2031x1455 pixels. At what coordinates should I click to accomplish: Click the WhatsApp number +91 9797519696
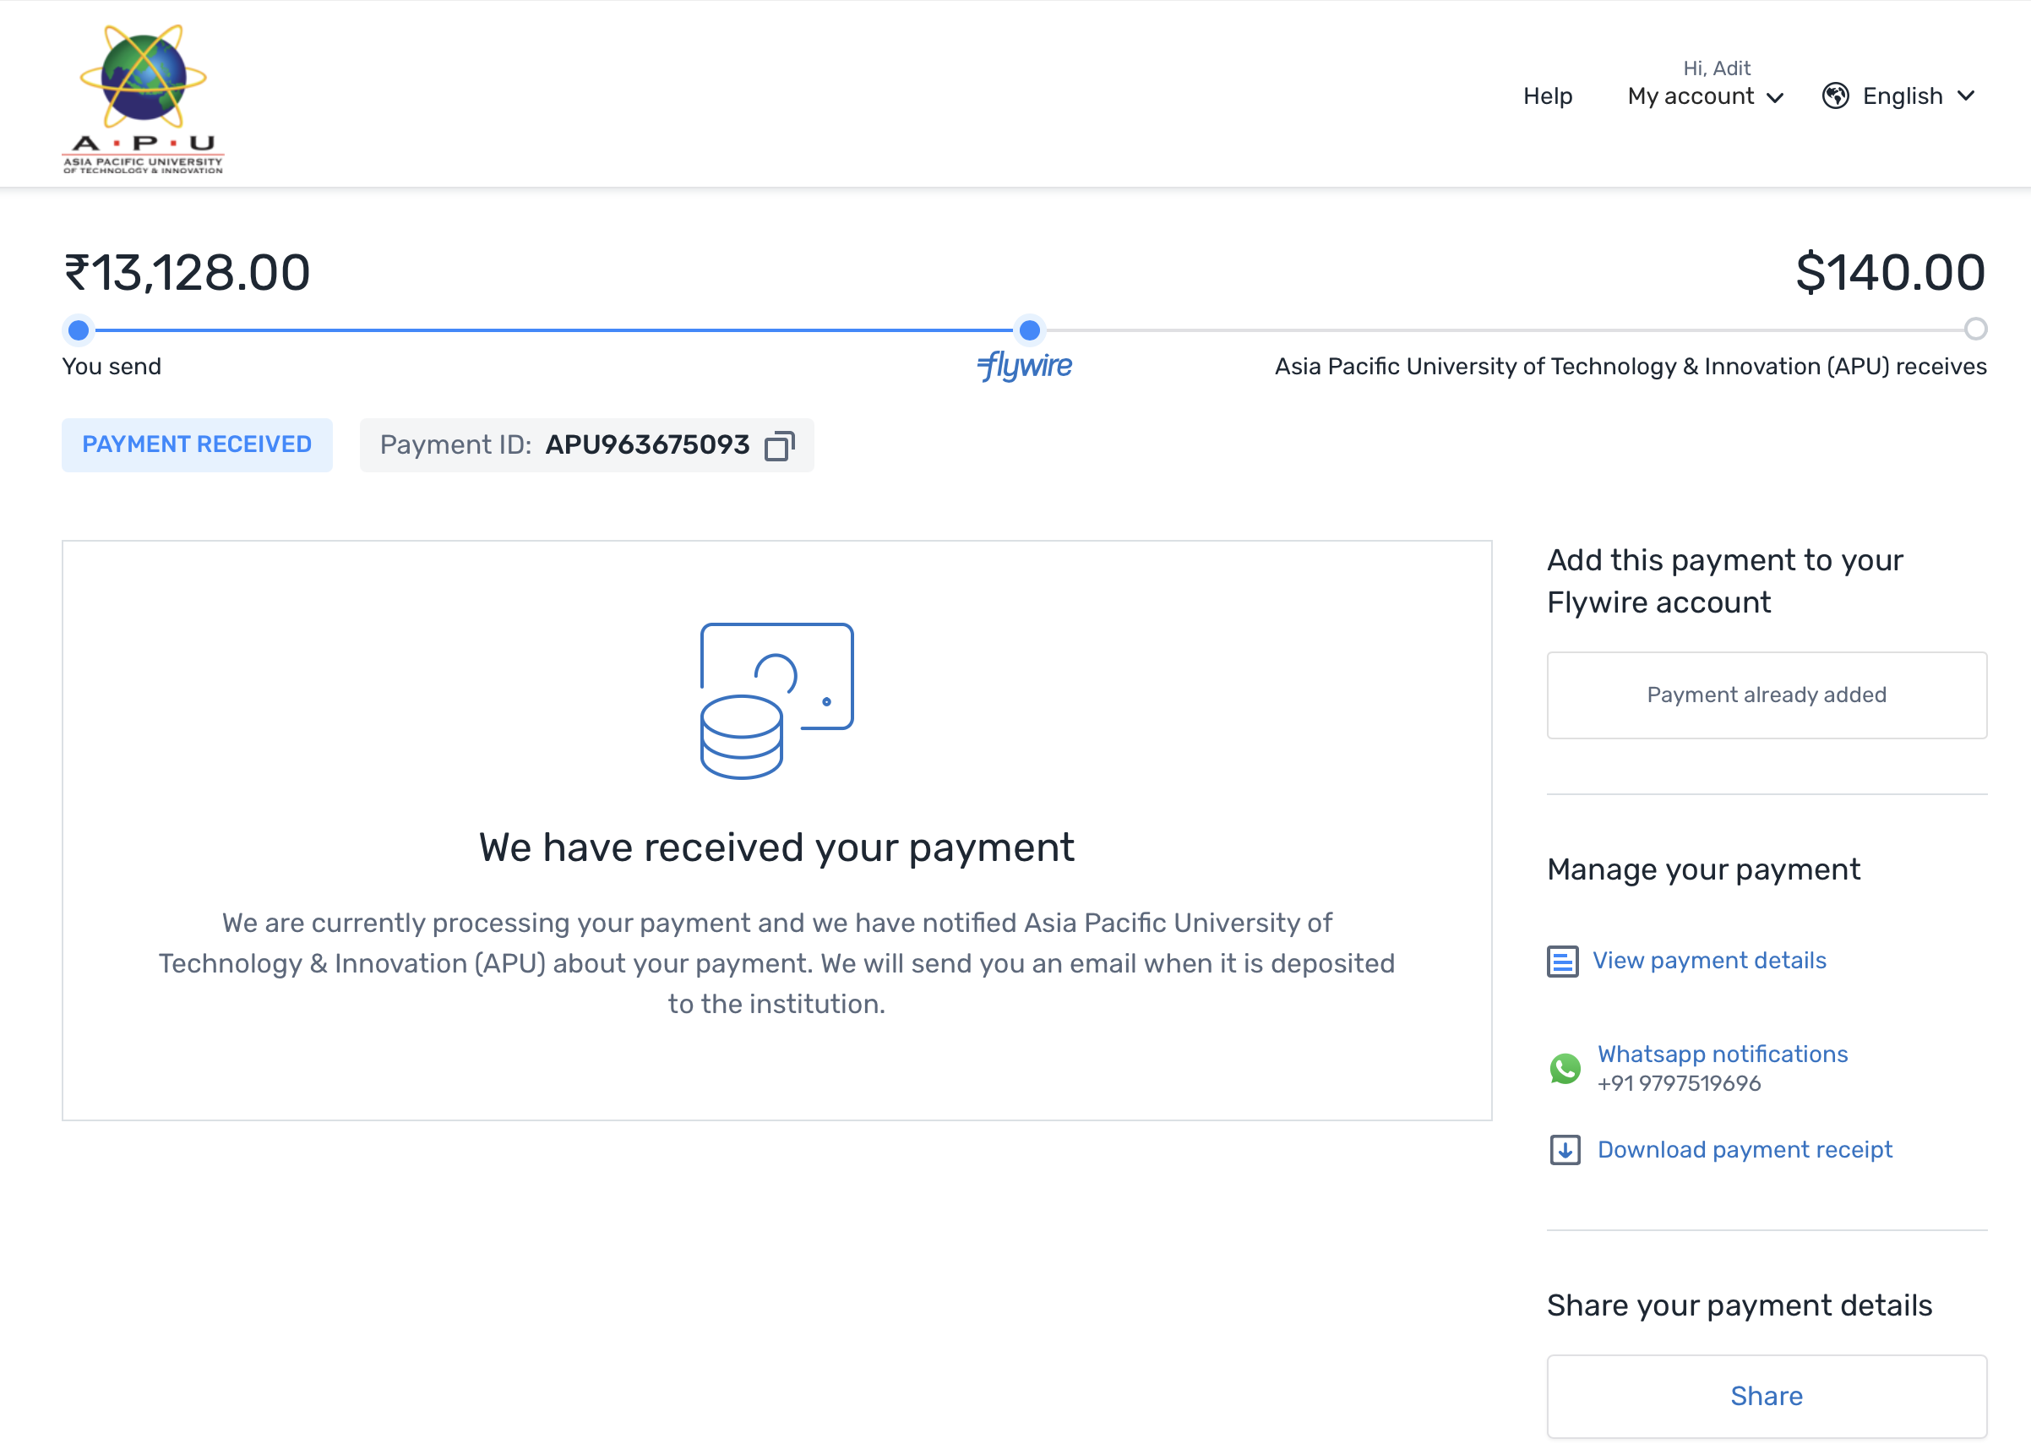click(x=1679, y=1082)
